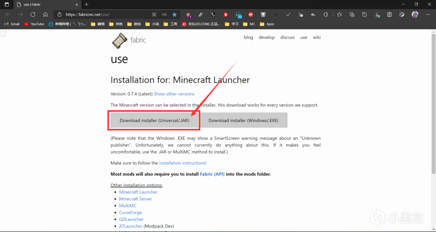Open the Math Solver tool

(x=390, y=15)
